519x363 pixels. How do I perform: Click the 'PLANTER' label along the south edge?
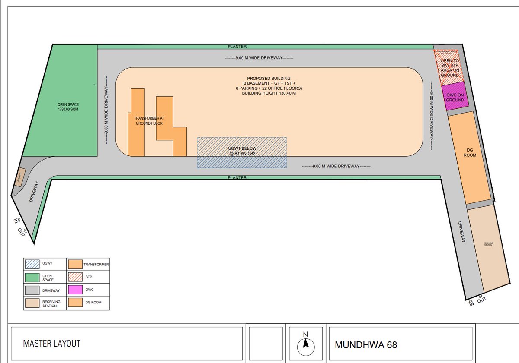click(x=237, y=177)
